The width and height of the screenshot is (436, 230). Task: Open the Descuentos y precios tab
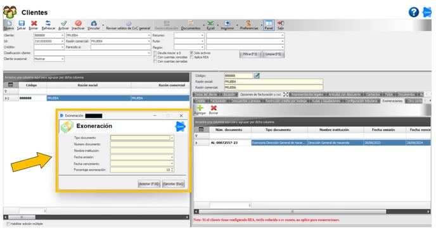pos(246,101)
